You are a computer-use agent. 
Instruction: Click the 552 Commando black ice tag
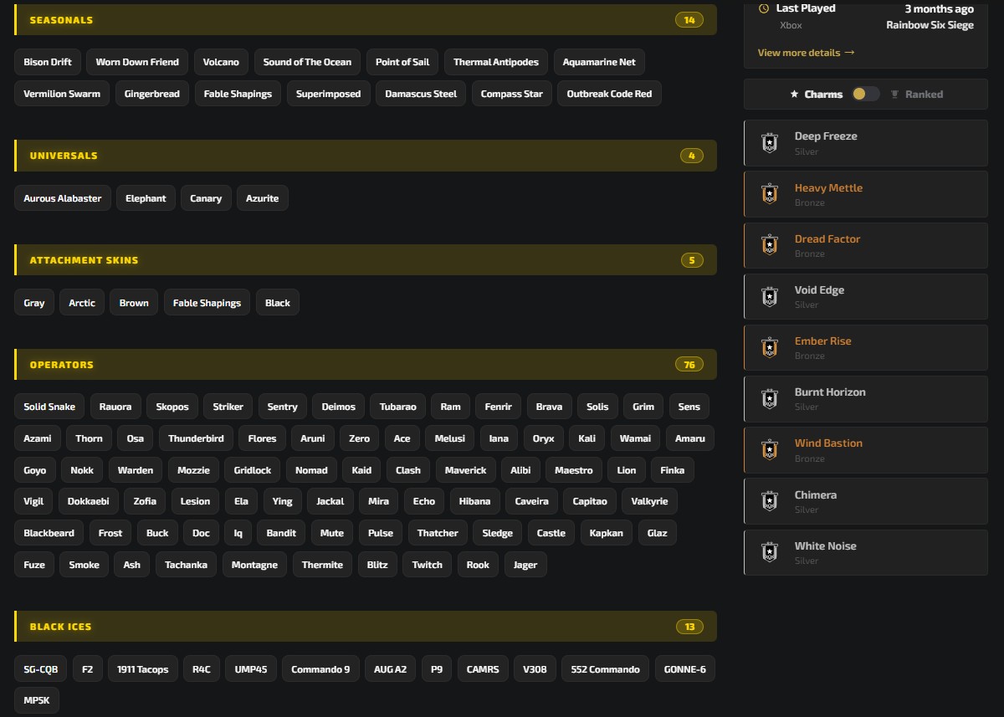605,669
